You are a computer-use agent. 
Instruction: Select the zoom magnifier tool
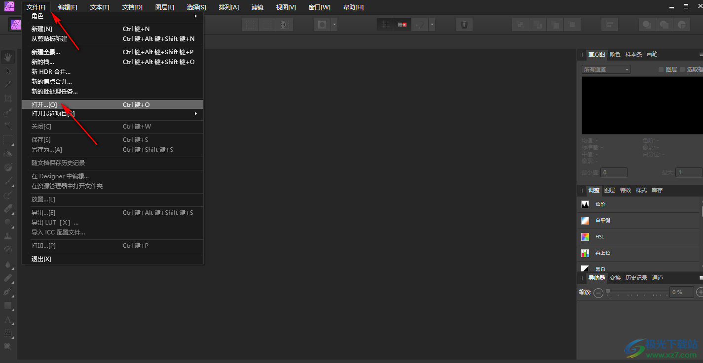click(8, 347)
